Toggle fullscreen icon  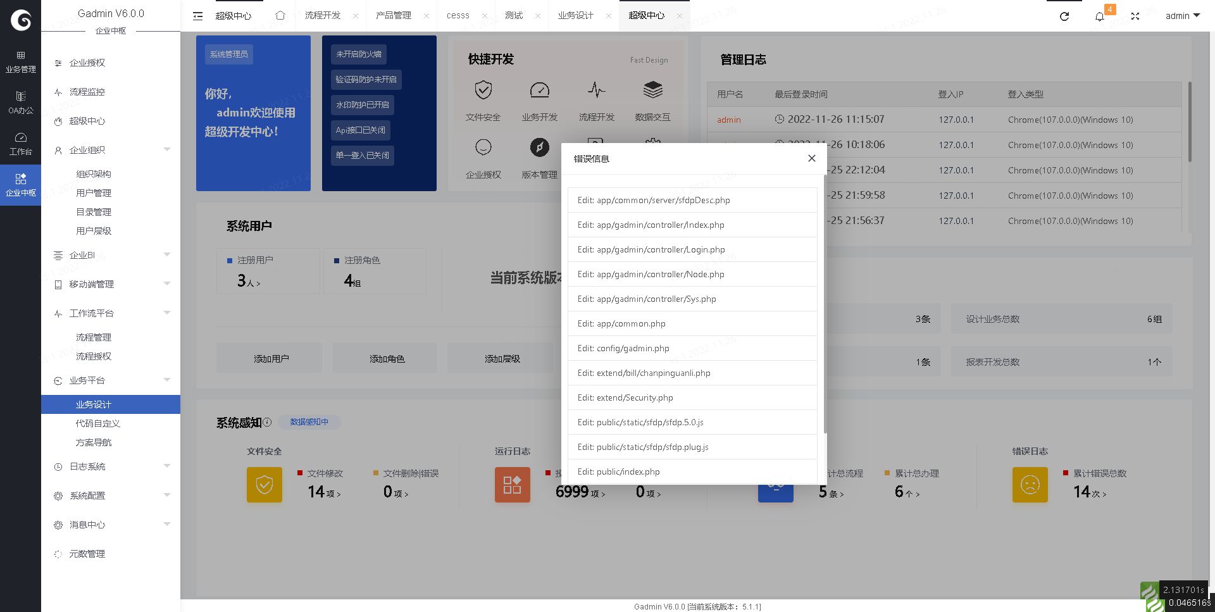click(x=1135, y=16)
